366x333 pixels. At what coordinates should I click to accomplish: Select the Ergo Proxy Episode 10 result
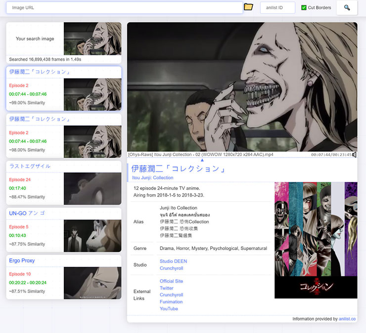[63, 277]
